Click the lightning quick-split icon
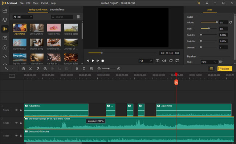This screenshot has width=236, height=144. pos(38,69)
